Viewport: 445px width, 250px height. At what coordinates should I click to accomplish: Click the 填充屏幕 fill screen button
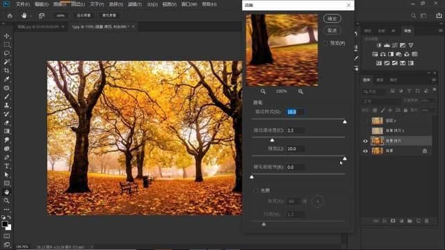click(x=109, y=15)
